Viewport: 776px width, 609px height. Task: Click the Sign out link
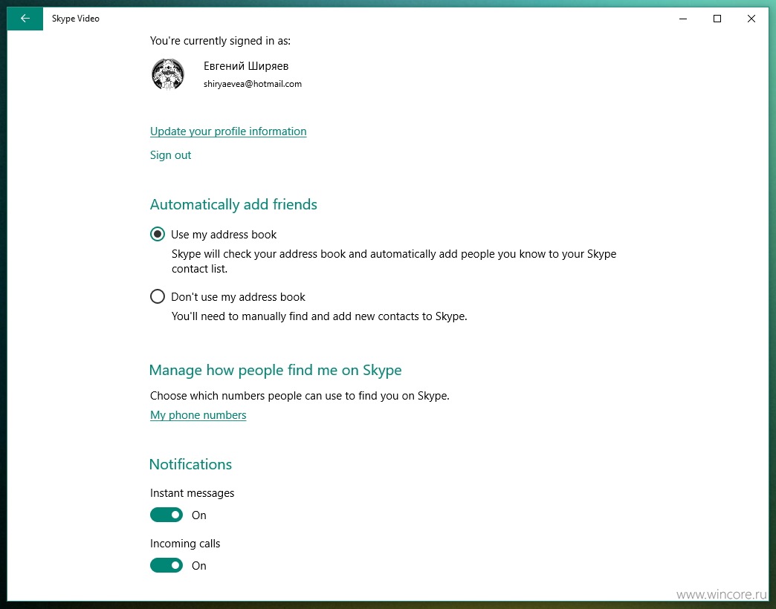pyautogui.click(x=170, y=155)
